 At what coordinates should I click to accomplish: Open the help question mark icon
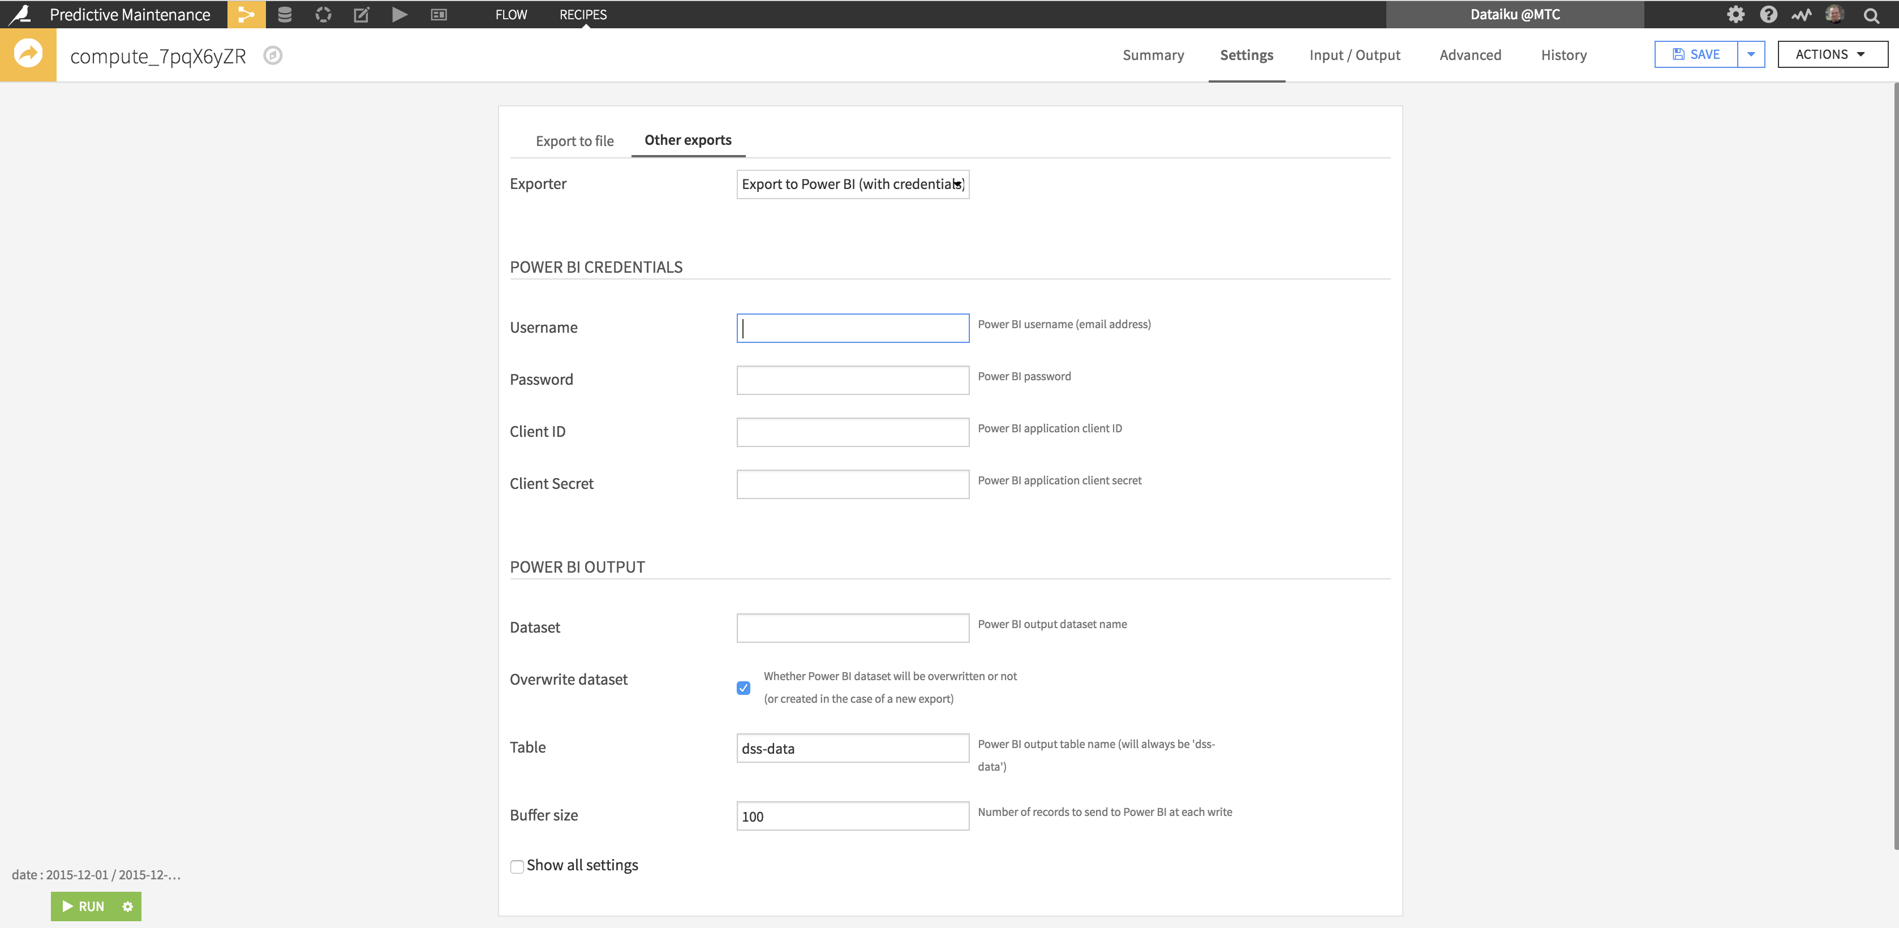coord(1768,14)
